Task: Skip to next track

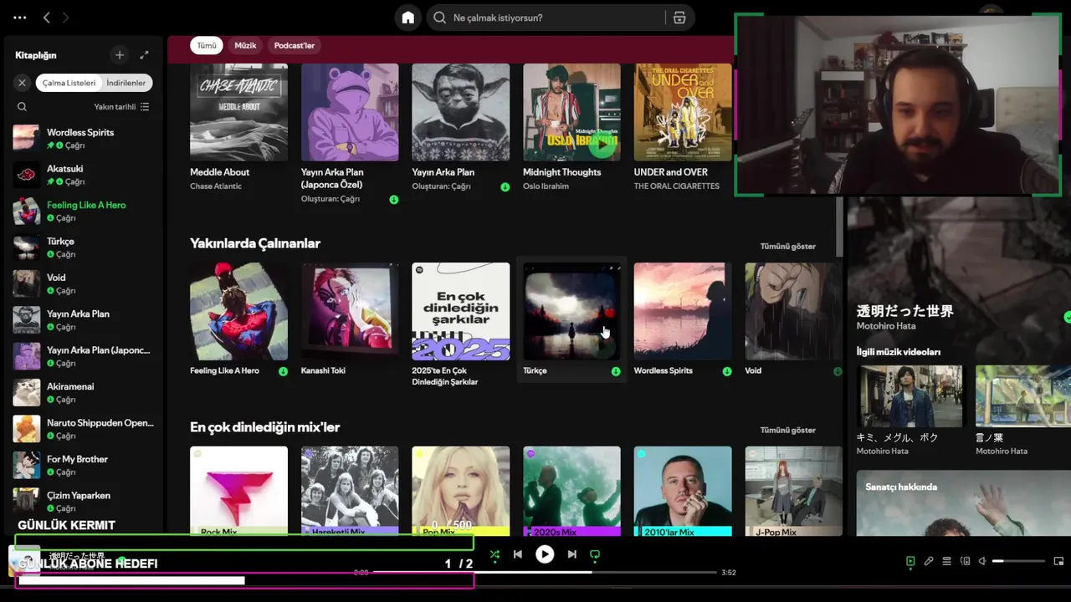Action: coord(571,554)
